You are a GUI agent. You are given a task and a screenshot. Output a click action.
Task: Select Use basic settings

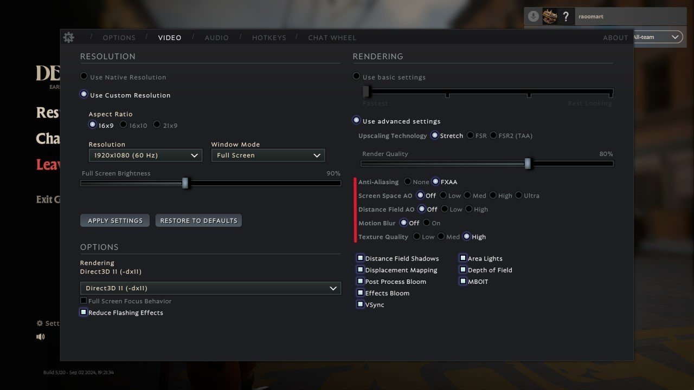click(x=356, y=76)
